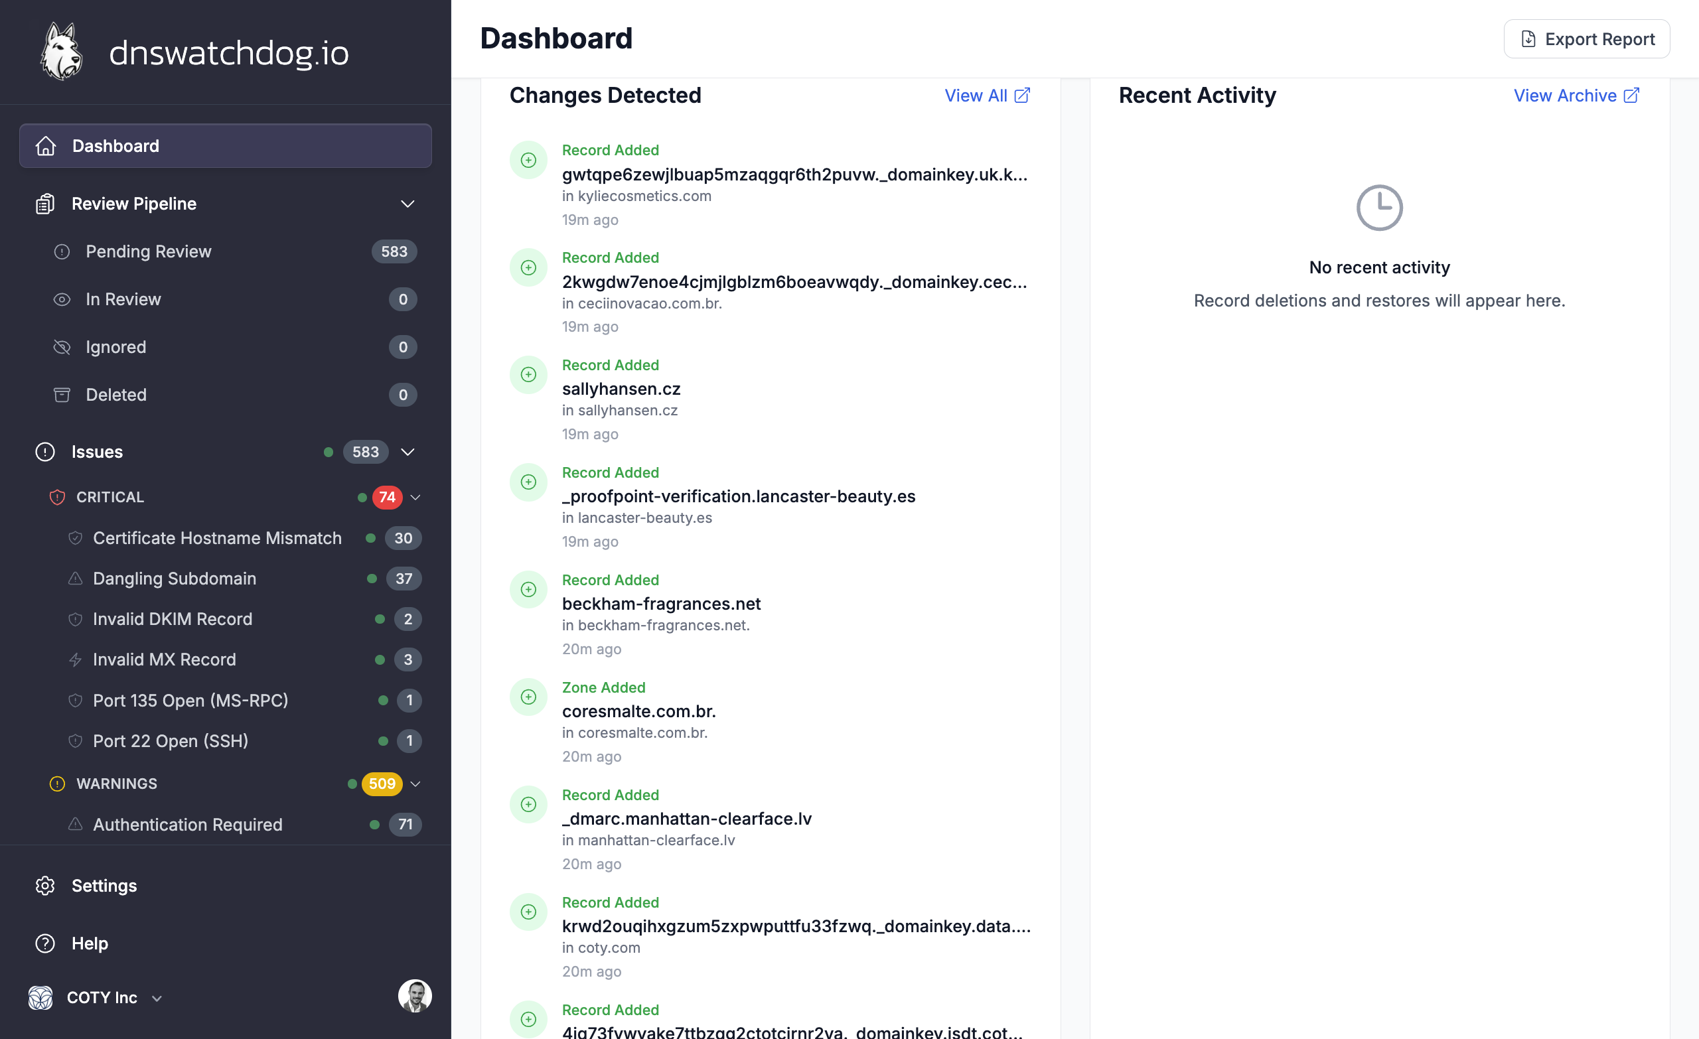Collapse the Issues section chevron

tap(408, 452)
